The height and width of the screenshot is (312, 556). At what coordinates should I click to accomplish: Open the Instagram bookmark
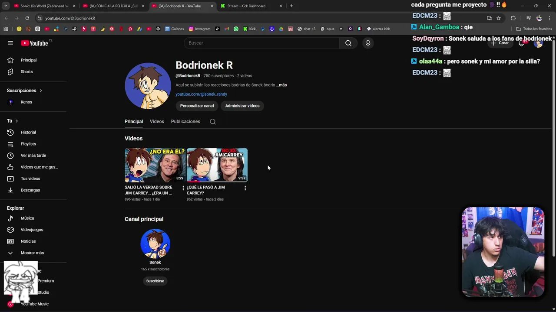click(200, 29)
